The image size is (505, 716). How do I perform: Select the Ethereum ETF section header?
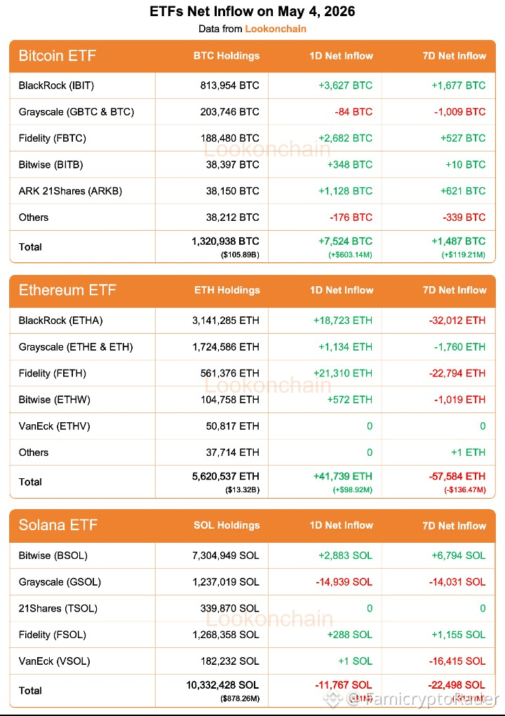pyautogui.click(x=67, y=290)
